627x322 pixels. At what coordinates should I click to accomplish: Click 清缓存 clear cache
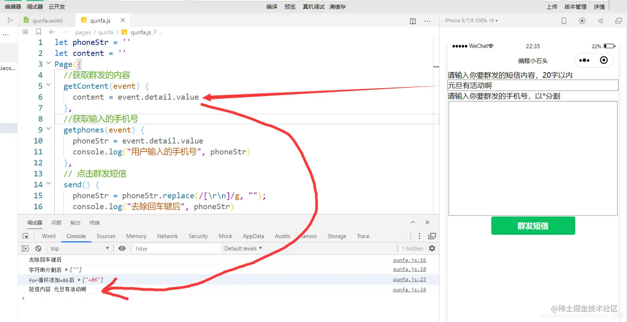click(338, 7)
